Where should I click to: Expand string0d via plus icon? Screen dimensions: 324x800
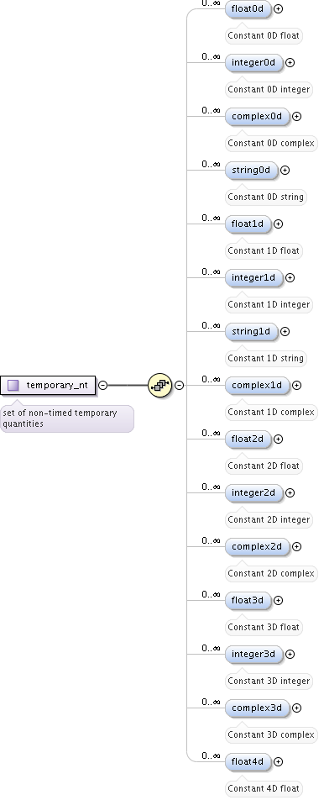coord(285,170)
